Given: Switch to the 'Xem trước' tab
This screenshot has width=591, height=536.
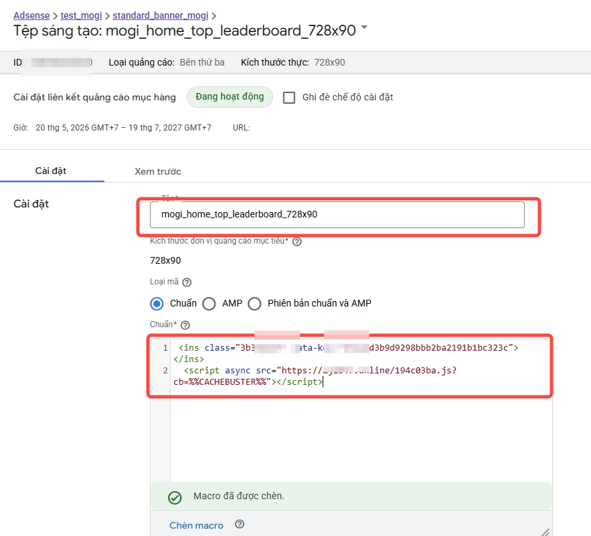Looking at the screenshot, I should tap(158, 171).
